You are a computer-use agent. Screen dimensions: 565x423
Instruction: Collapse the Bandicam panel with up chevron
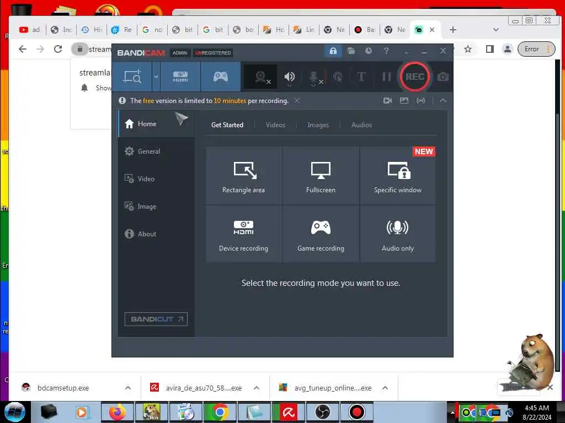coord(443,101)
